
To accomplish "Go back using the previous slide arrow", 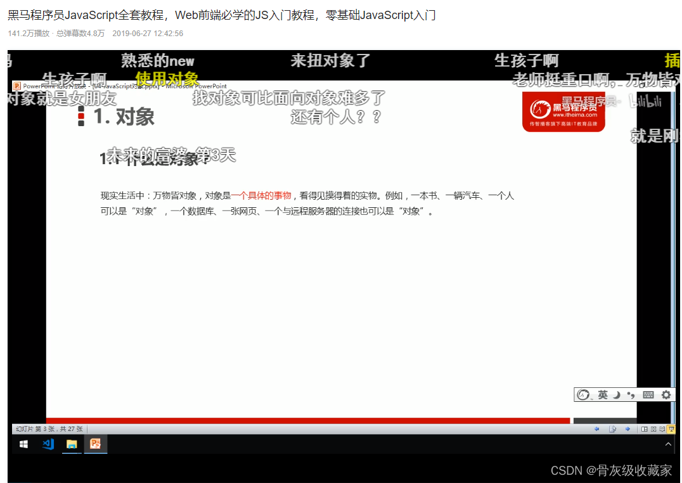I will (597, 428).
